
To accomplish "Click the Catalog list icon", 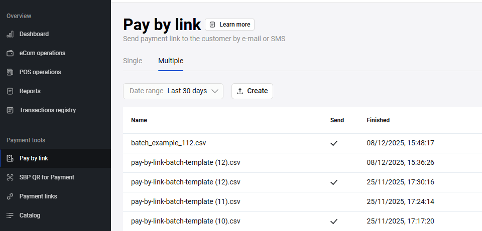I will [x=10, y=215].
